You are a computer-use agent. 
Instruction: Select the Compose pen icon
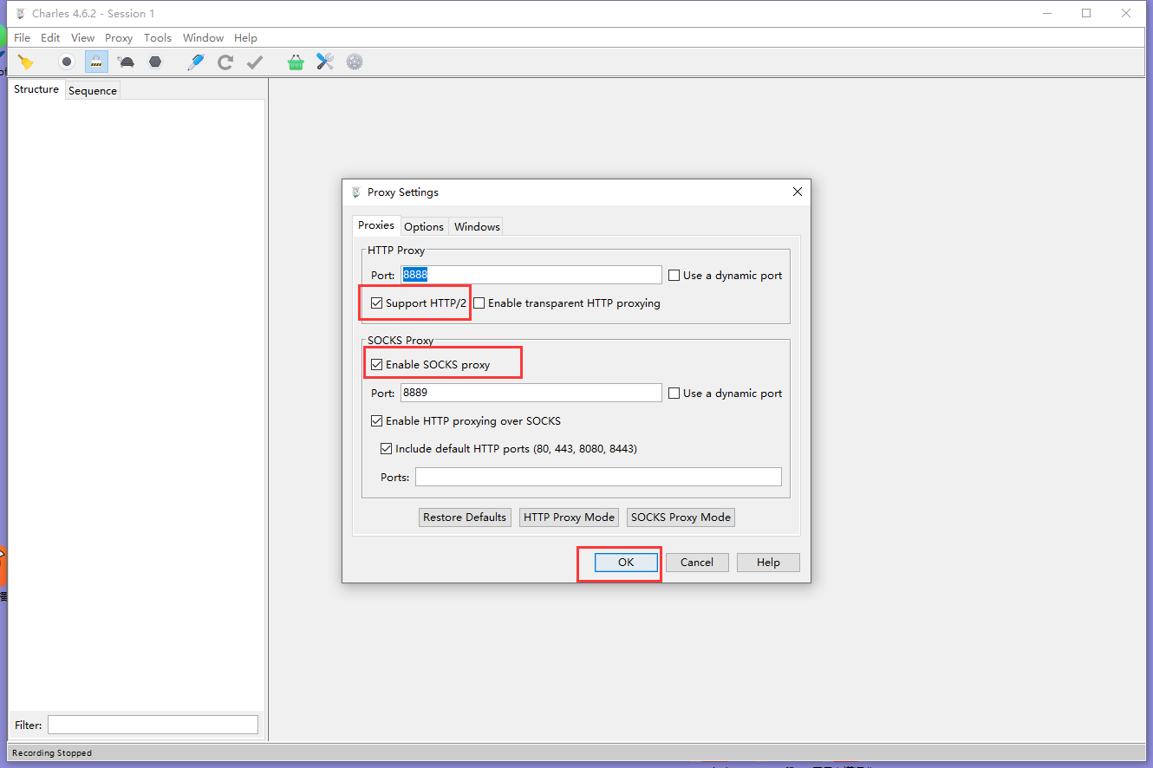click(196, 62)
